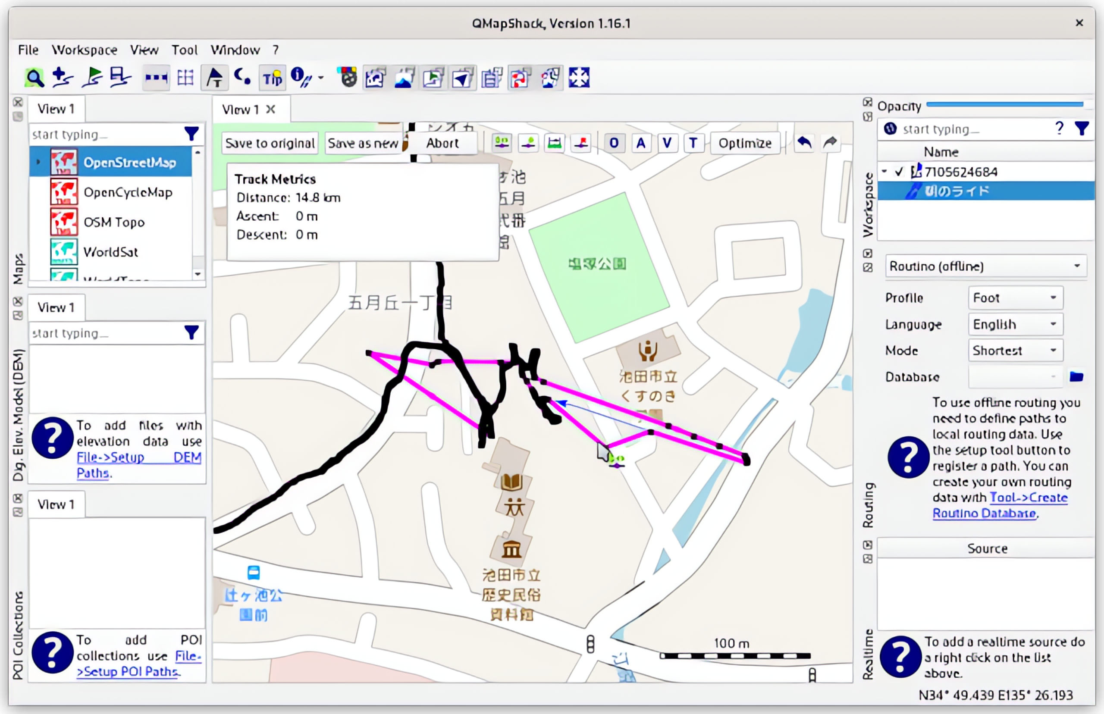Click the Save to original button
Viewport: 1104px width, 714px height.
270,143
